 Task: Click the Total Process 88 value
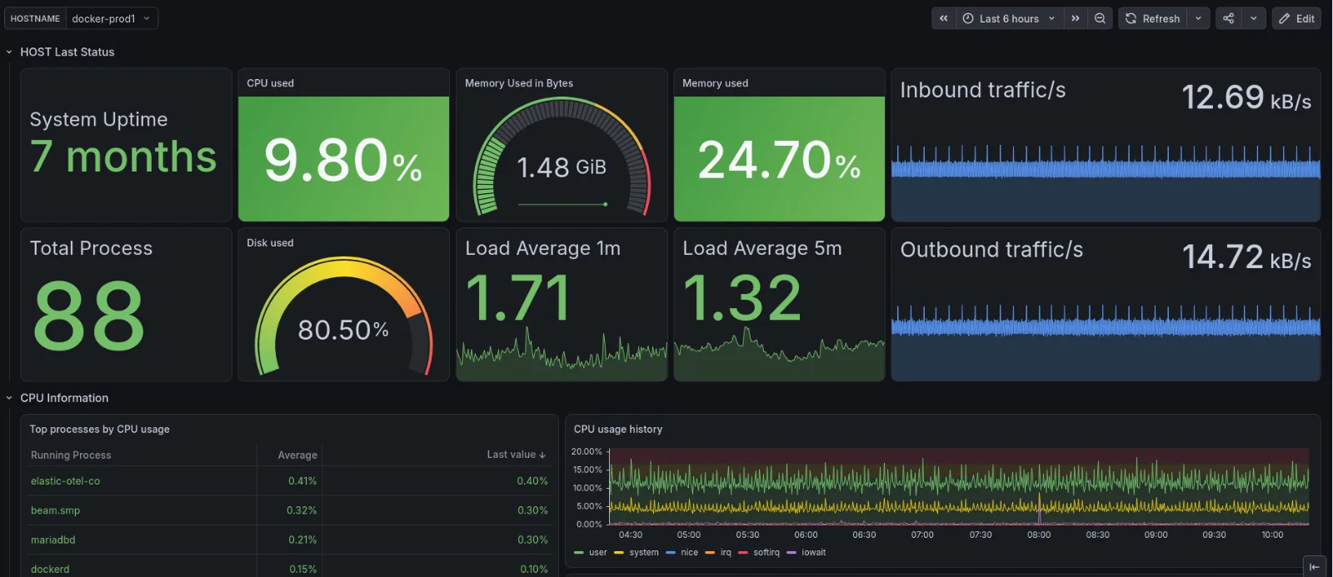(88, 316)
